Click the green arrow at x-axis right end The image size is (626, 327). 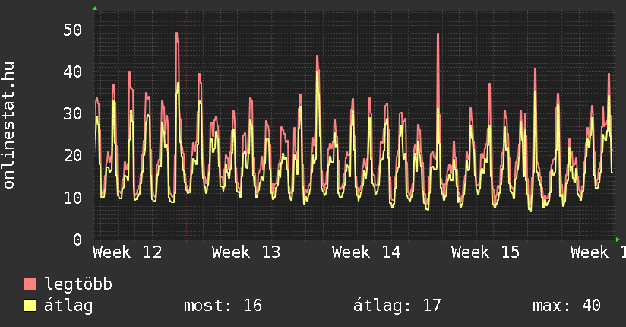point(618,240)
